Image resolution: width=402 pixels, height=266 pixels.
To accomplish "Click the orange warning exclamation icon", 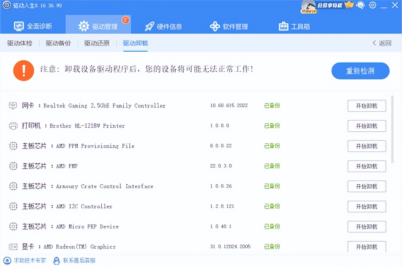I will pyautogui.click(x=23, y=70).
